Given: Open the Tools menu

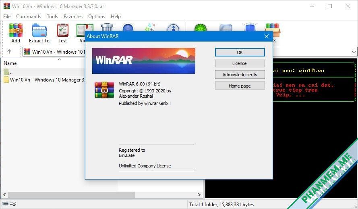Looking at the screenshot, I should pos(52,17).
